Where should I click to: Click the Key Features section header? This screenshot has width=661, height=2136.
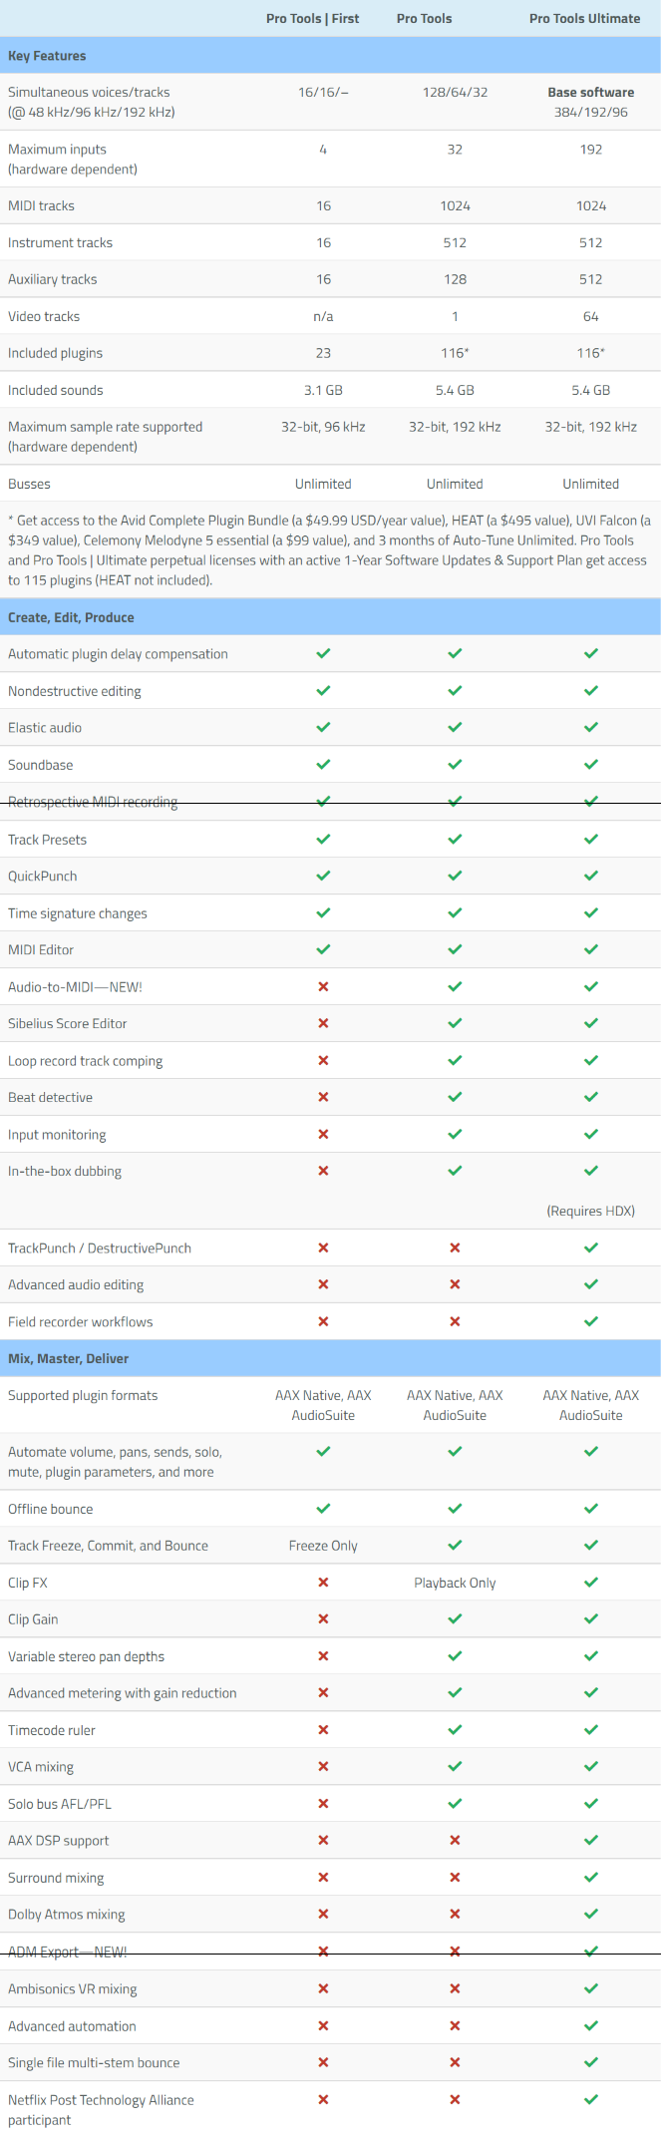[x=47, y=56]
